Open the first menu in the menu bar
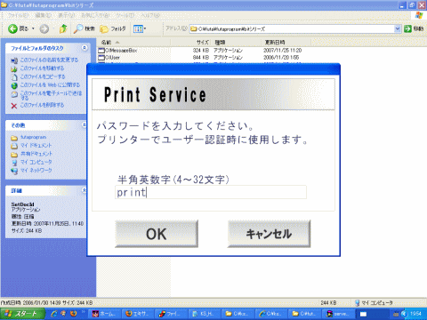Screen dimensions: 427x320 point(19,15)
